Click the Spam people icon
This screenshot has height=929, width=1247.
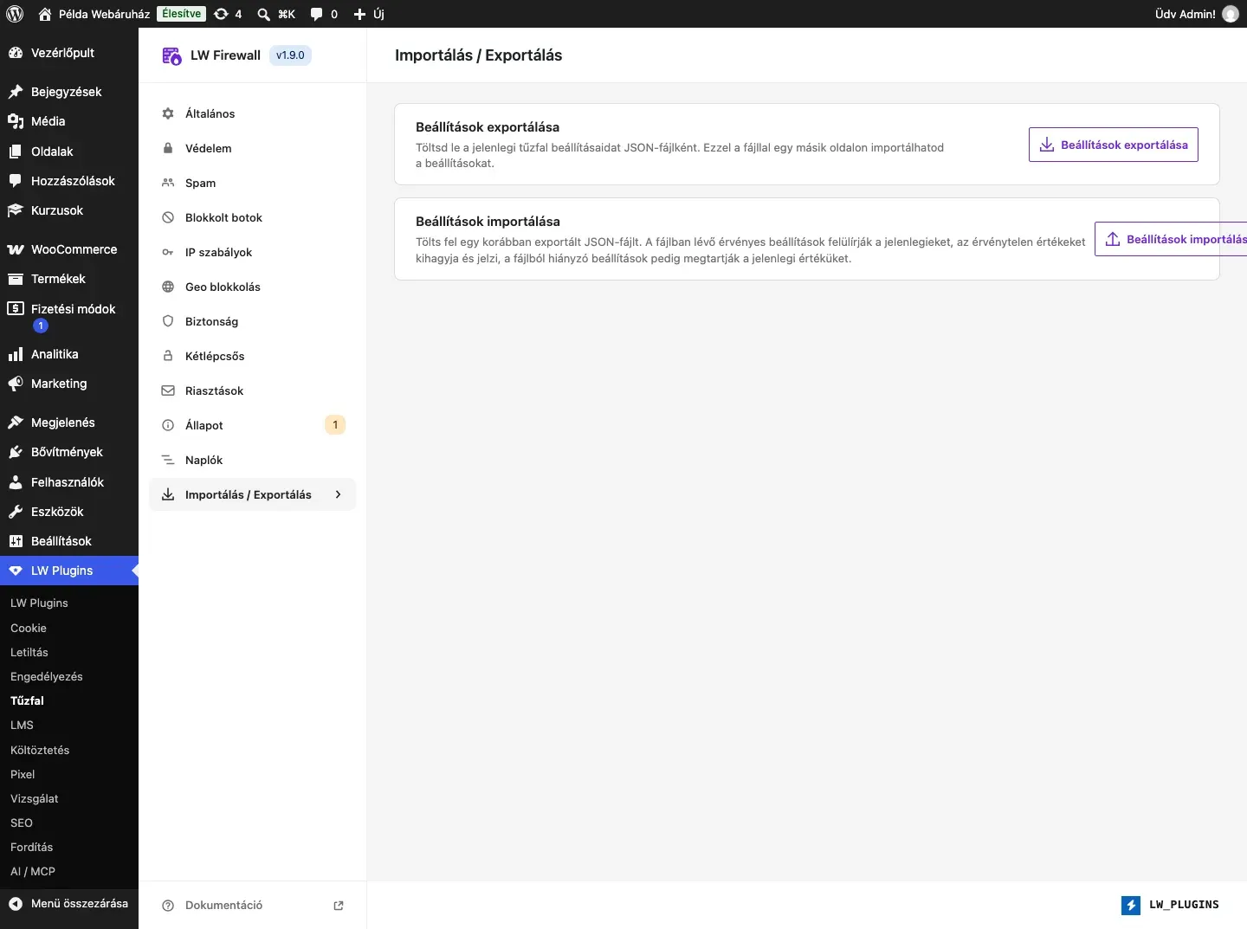[168, 183]
